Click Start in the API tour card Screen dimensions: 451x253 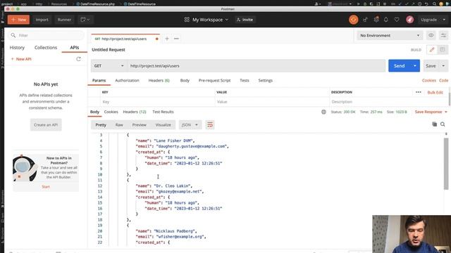46,187
